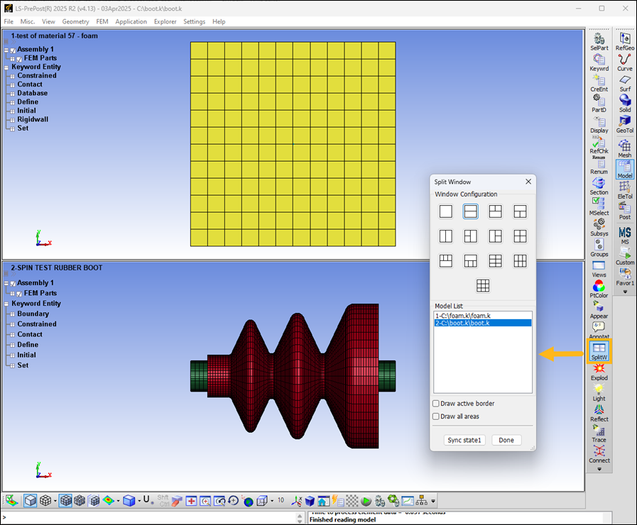
Task: Select the Solid creation icon
Action: click(624, 104)
